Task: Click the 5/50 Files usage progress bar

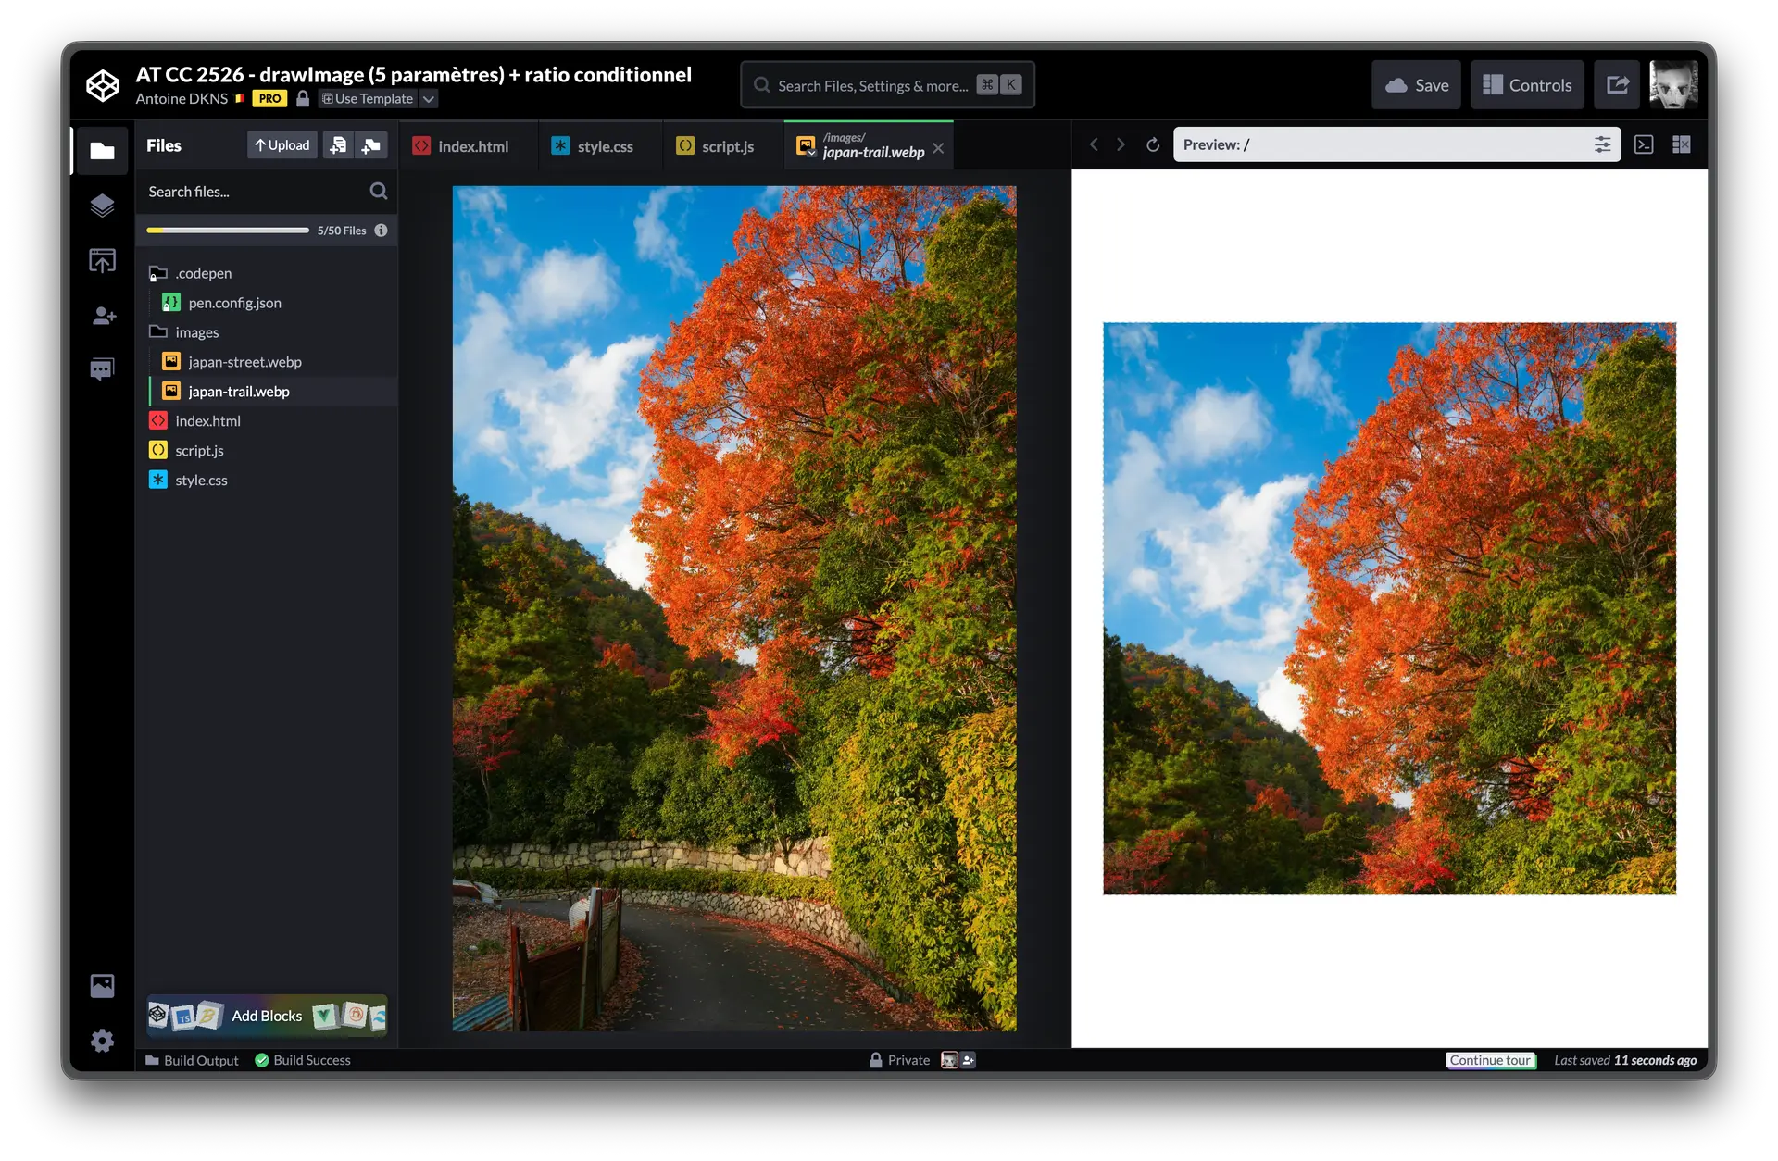Action: pyautogui.click(x=228, y=231)
